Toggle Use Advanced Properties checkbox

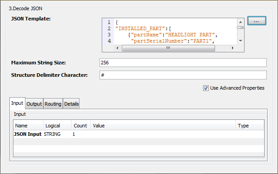point(206,88)
